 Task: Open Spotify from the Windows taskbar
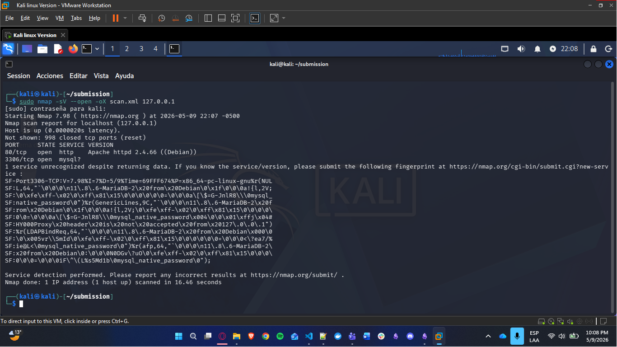(x=280, y=336)
